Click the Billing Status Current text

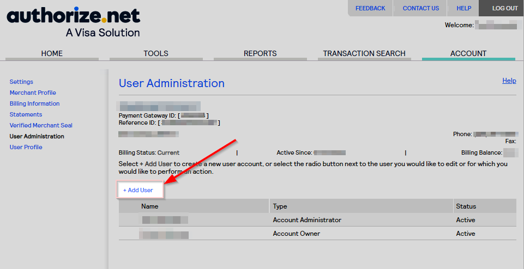click(x=168, y=153)
